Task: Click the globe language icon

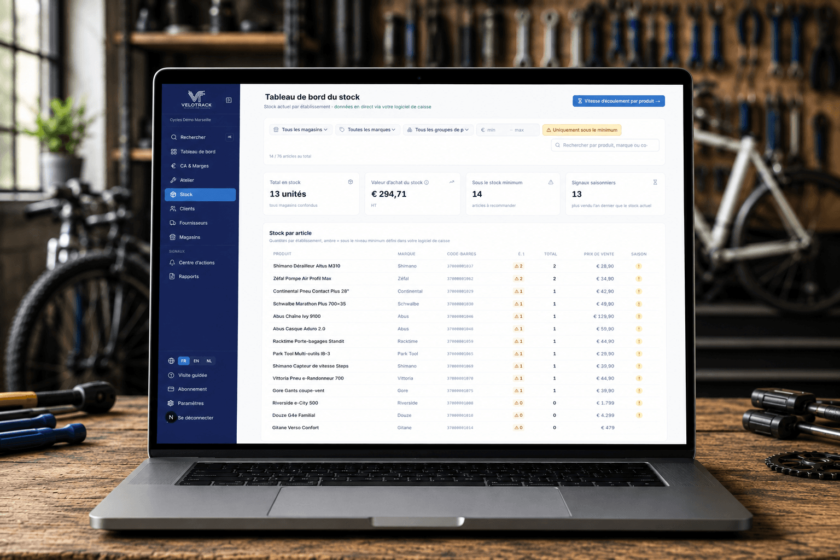Action: pos(171,361)
